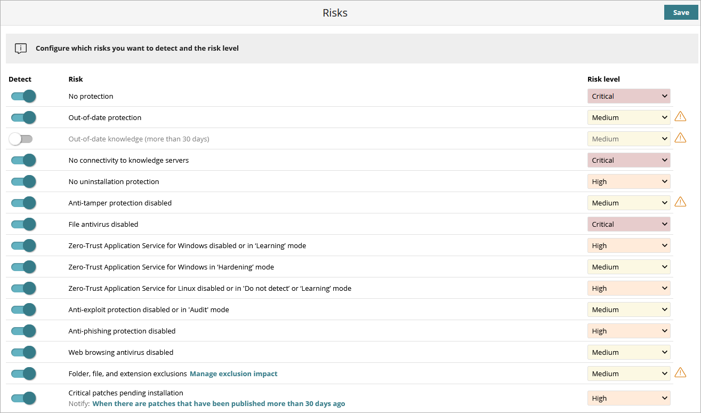Click the warning icon beside Out-of-date knowledge
Image resolution: width=701 pixels, height=413 pixels.
tap(680, 138)
